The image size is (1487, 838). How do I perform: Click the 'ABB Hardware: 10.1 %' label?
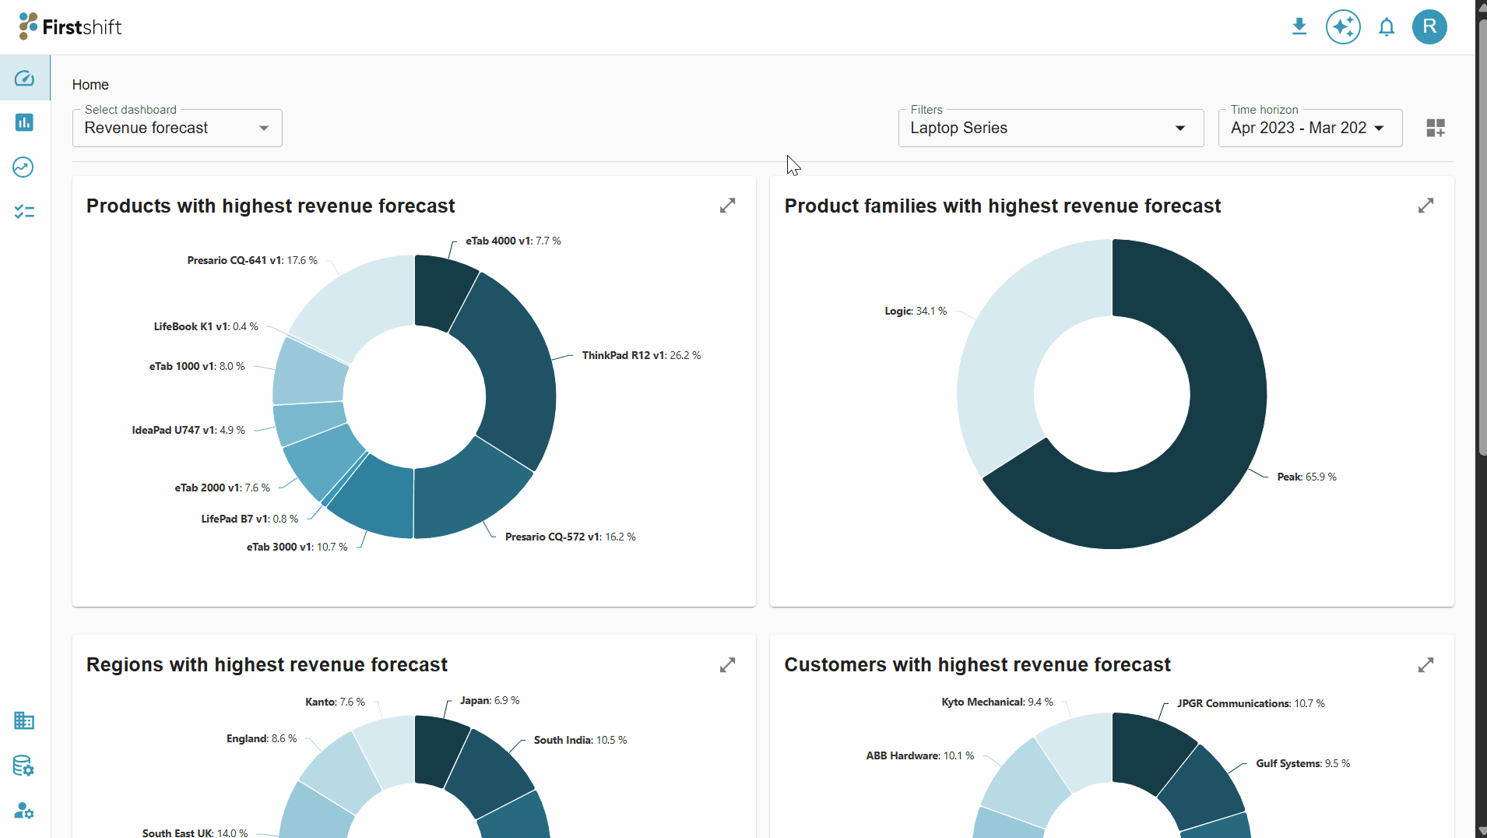pyautogui.click(x=919, y=755)
